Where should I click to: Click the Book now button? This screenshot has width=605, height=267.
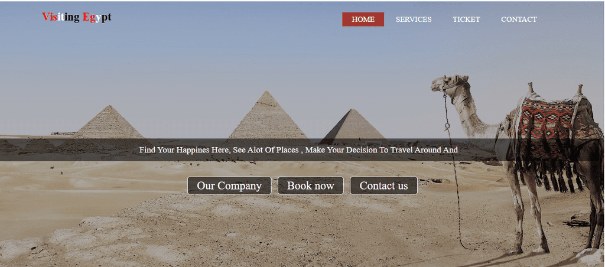[311, 185]
